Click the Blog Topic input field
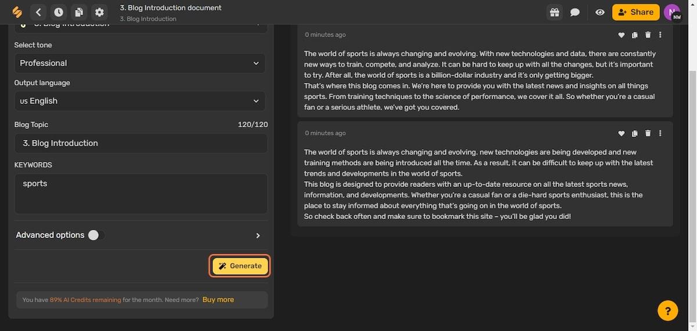 click(x=141, y=143)
